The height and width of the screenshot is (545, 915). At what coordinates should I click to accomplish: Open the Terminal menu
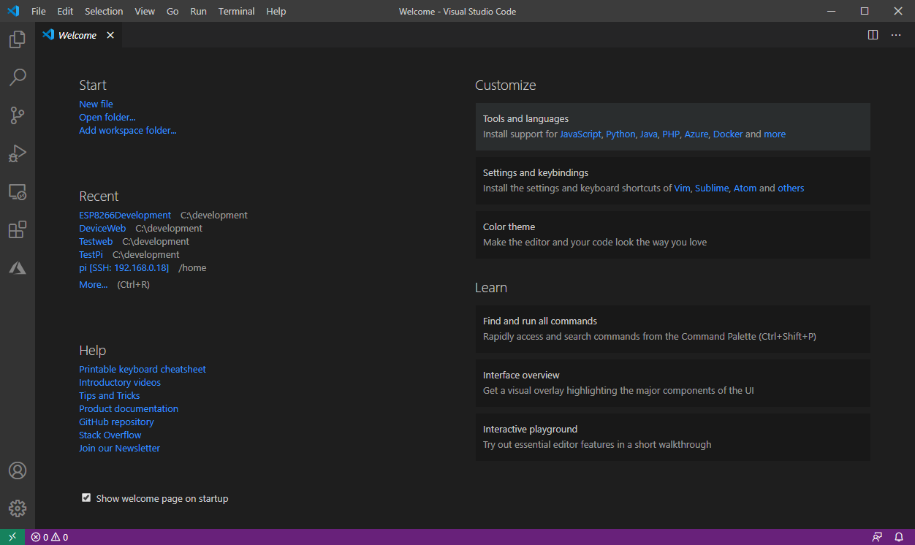[236, 11]
